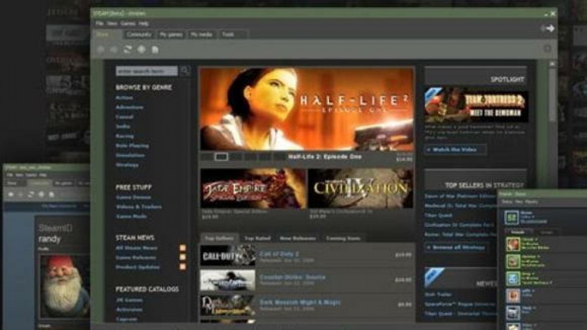Go forward using the main window's forward arrow
The image size is (587, 330).
click(114, 49)
